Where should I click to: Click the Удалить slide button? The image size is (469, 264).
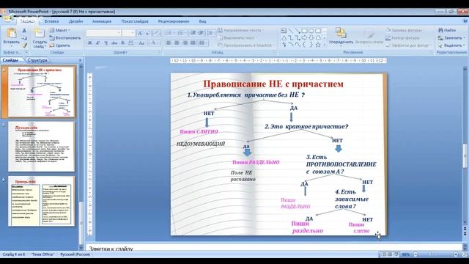coord(60,45)
